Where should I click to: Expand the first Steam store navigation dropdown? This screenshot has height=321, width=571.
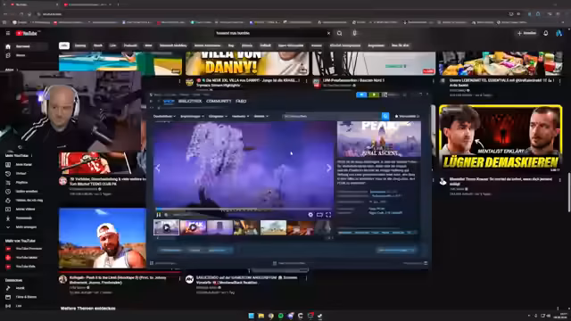(164, 116)
